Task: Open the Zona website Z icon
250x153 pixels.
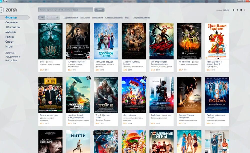Action: point(233,10)
